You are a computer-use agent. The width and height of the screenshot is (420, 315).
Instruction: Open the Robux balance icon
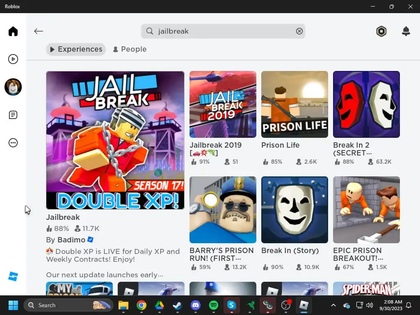(x=381, y=31)
